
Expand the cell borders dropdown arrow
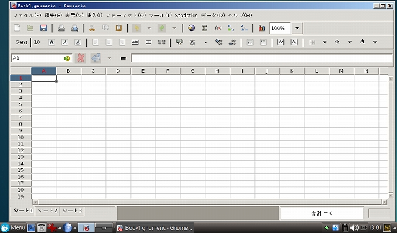324,42
